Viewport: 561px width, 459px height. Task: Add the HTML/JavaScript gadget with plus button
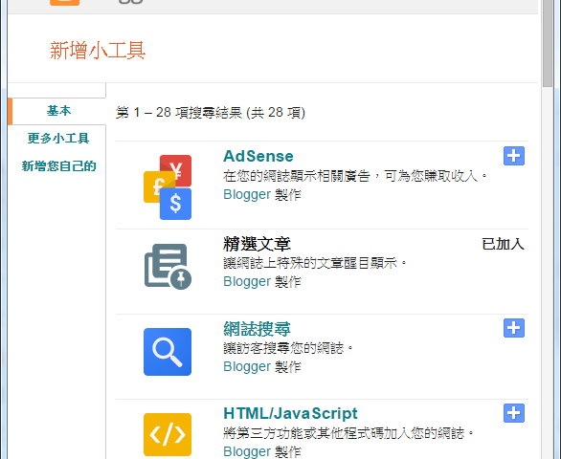click(x=514, y=413)
